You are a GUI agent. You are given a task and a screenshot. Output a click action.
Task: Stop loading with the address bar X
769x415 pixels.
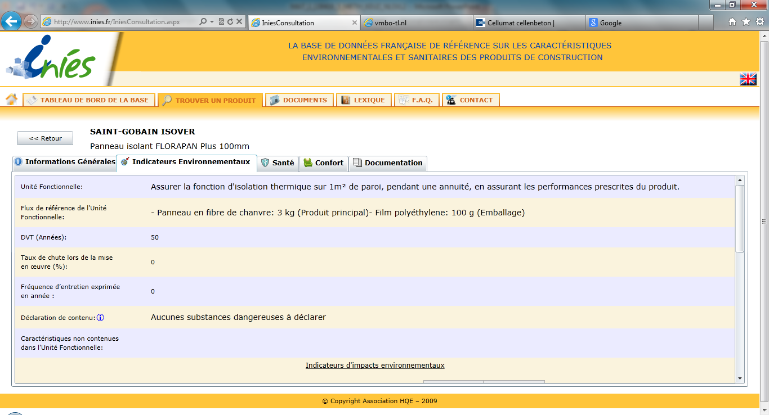pos(239,22)
